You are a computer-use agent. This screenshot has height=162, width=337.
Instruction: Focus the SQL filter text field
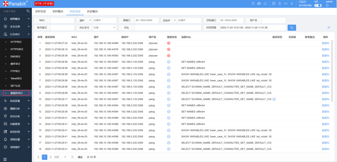point(168,28)
